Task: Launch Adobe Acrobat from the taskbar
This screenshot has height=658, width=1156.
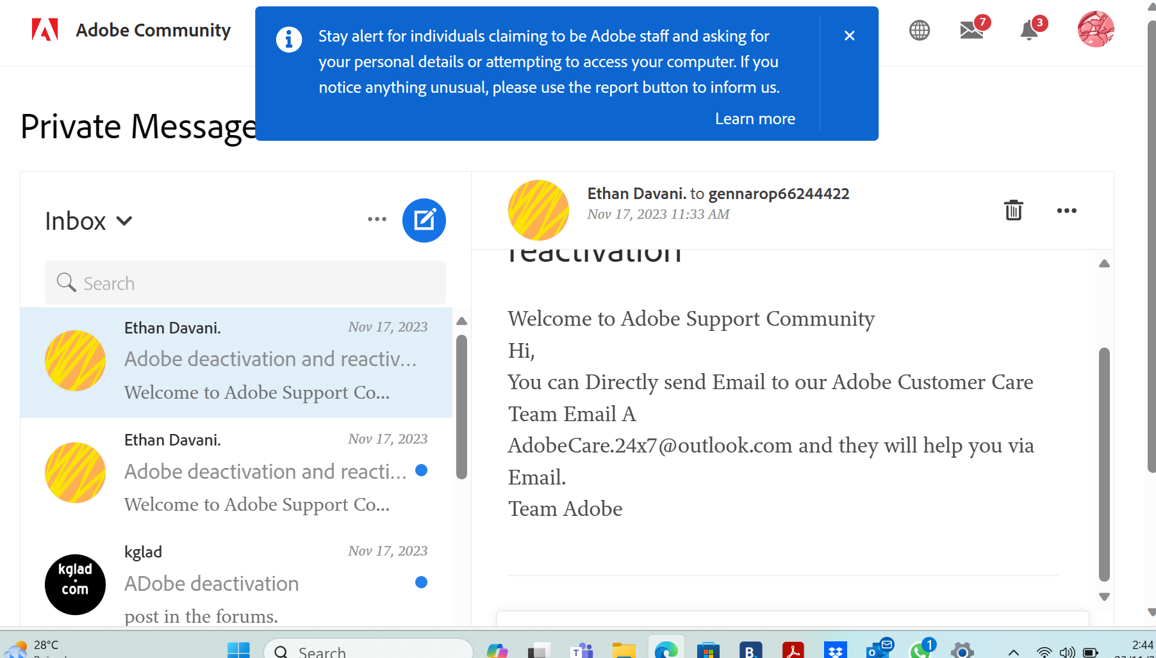Action: 793,650
